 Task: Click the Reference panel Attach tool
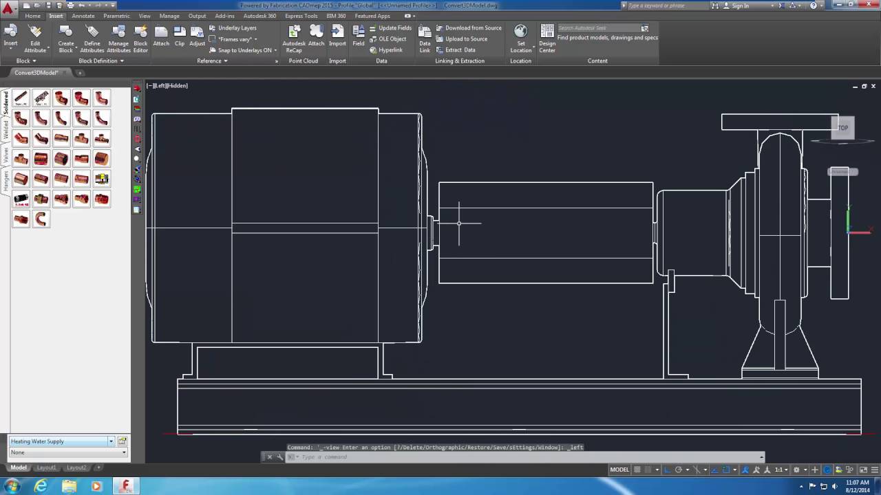click(x=161, y=36)
